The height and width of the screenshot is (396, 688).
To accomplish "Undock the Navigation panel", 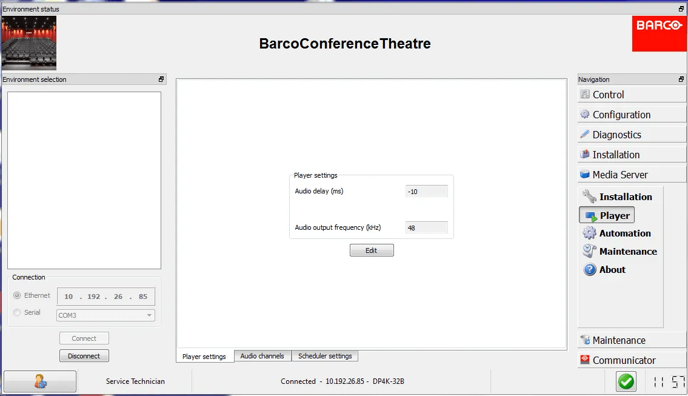I will coord(681,79).
